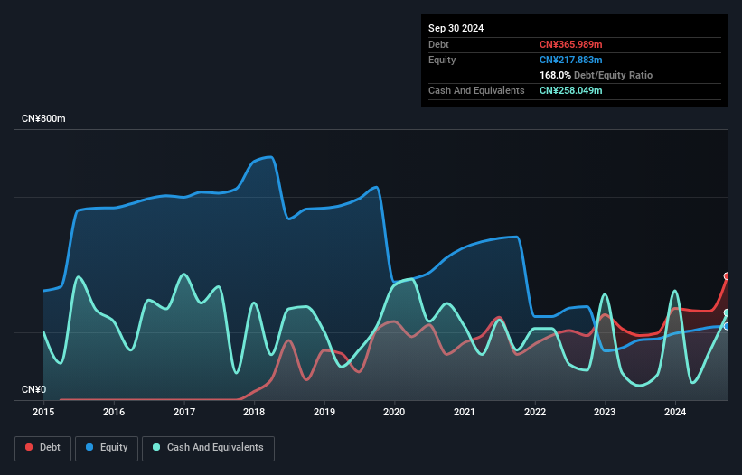This screenshot has height=475, width=742.
Task: Click the 2023 x-axis label
Action: tap(605, 412)
